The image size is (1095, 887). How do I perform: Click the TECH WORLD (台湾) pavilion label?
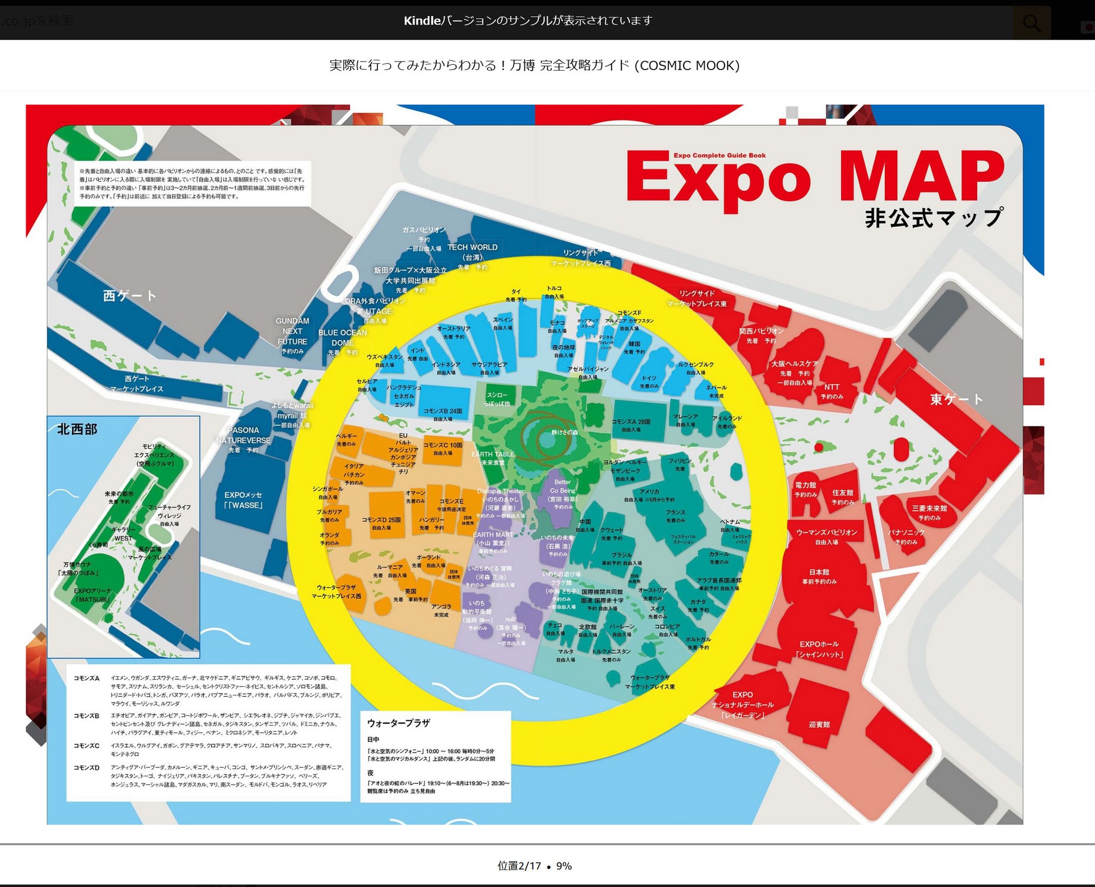[x=472, y=252]
